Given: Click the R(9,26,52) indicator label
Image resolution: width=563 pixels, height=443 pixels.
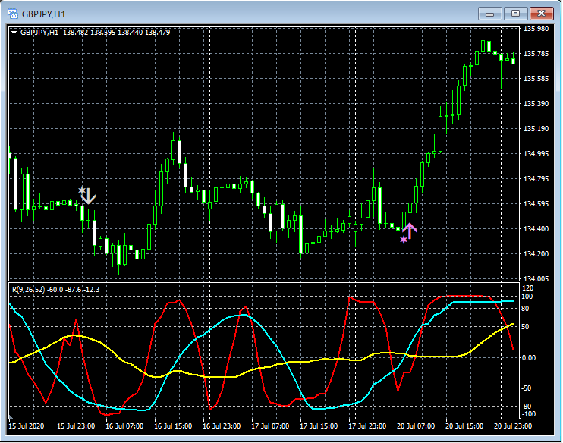Looking at the screenshot, I should (55, 289).
